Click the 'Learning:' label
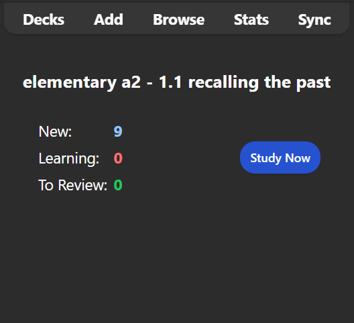 [x=69, y=158]
